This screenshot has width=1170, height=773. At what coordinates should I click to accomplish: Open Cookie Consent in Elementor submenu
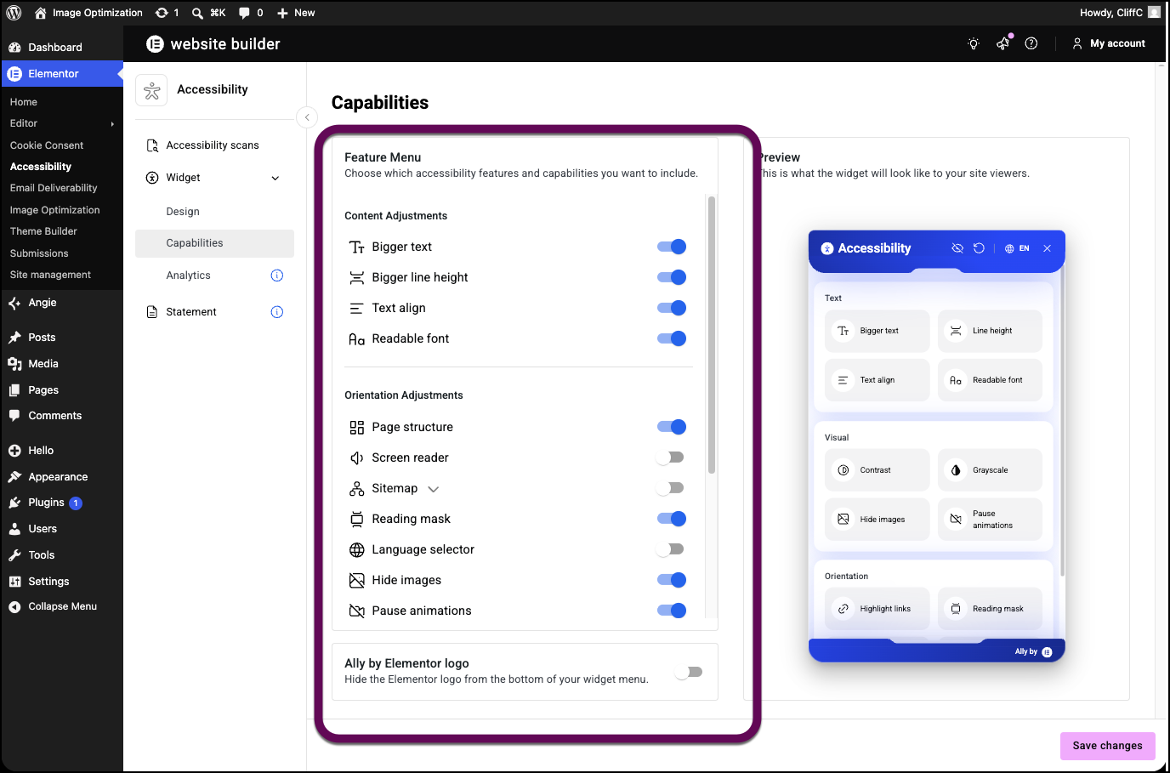click(47, 145)
